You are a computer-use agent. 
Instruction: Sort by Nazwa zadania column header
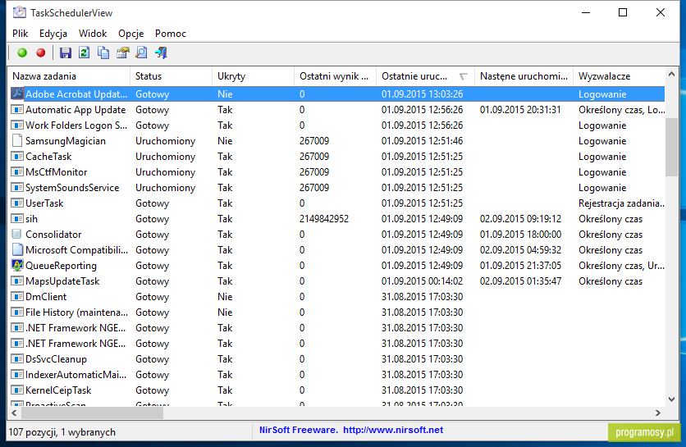coord(69,76)
